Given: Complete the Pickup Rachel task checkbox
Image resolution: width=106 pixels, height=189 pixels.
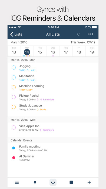Looking at the screenshot, I should (x=14, y=97).
